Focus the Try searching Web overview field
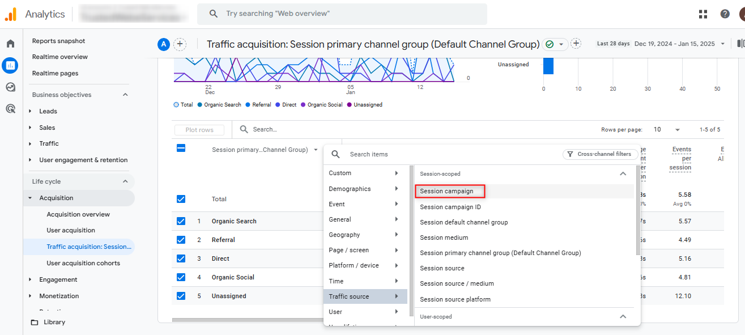The width and height of the screenshot is (745, 335). [x=342, y=14]
